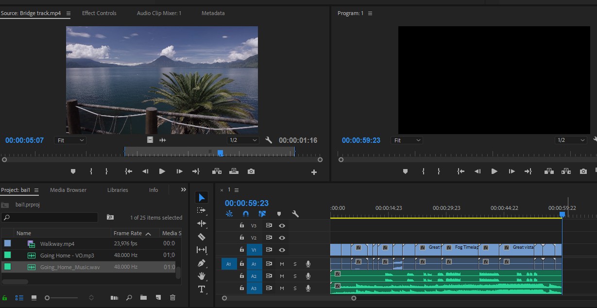
Task: Click Lift in the Program monitor
Action: pyautogui.click(x=549, y=171)
